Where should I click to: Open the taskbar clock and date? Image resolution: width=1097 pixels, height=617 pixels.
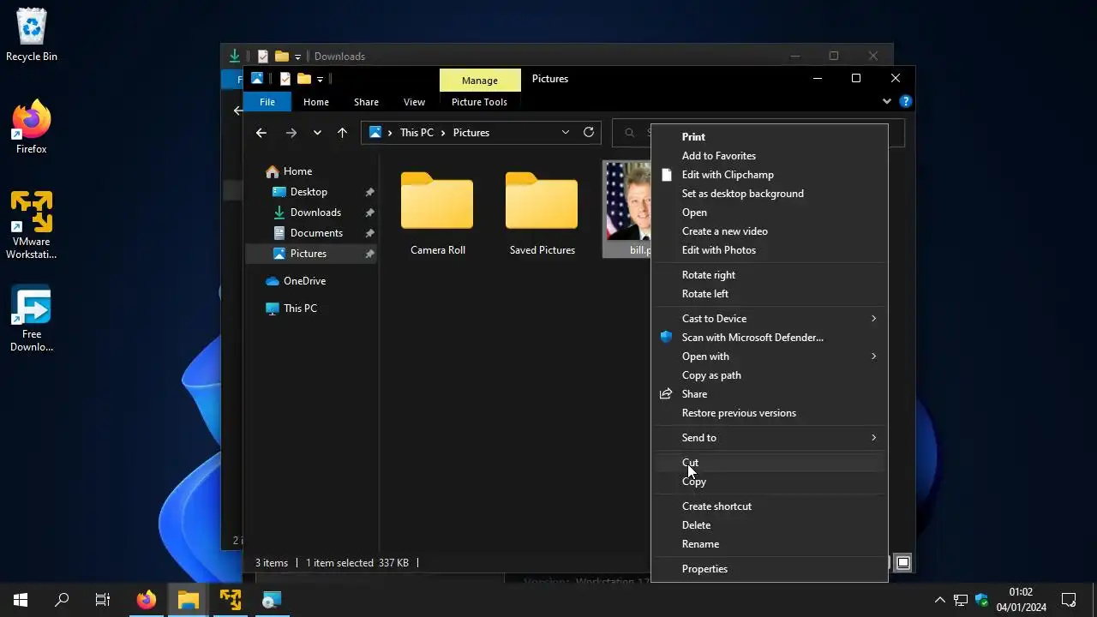point(1021,600)
